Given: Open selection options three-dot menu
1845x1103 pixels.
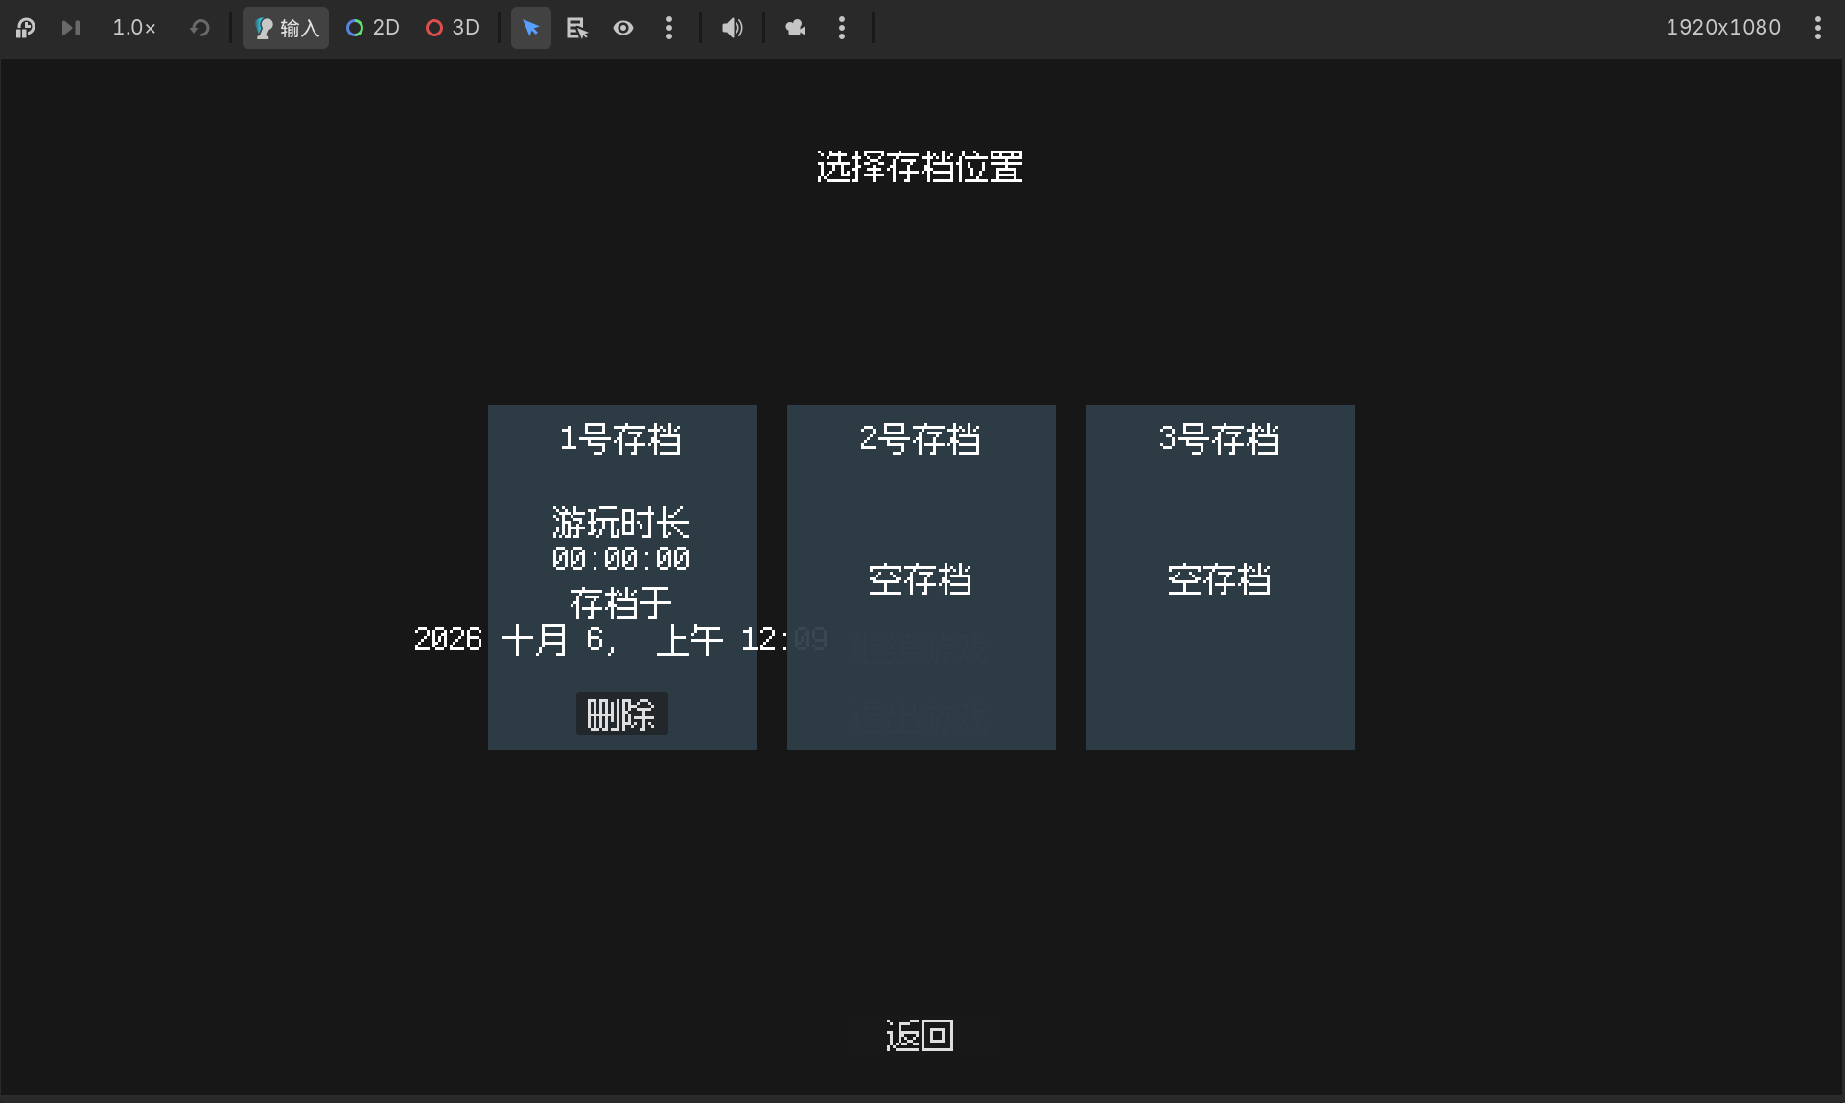Looking at the screenshot, I should (669, 28).
